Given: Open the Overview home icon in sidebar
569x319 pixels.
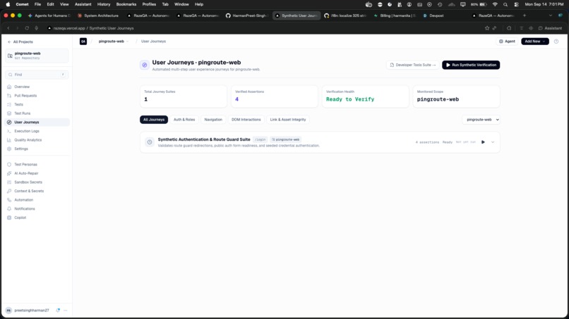Looking at the screenshot, I should (9, 87).
